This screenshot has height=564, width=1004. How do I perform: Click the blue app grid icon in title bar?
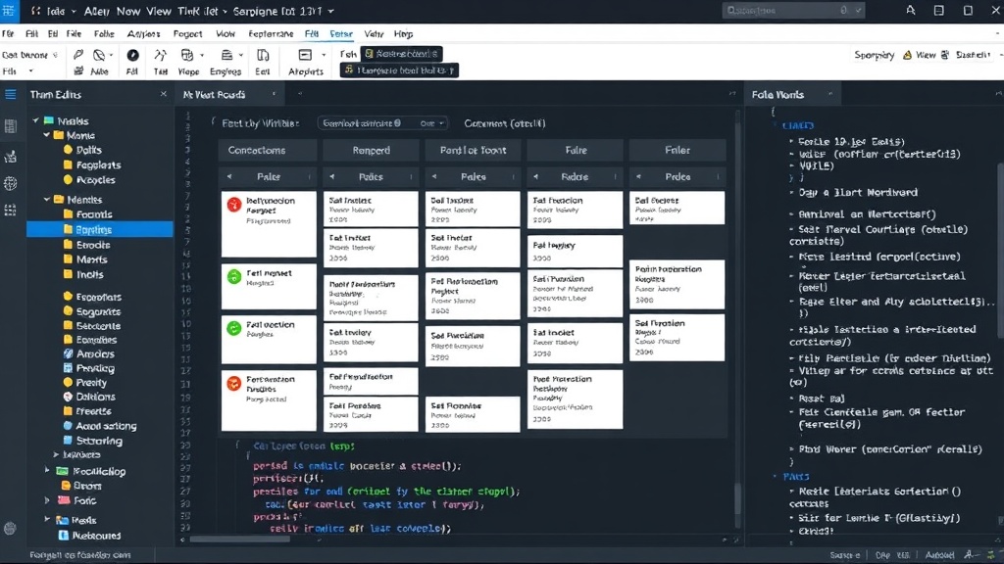tap(8, 10)
